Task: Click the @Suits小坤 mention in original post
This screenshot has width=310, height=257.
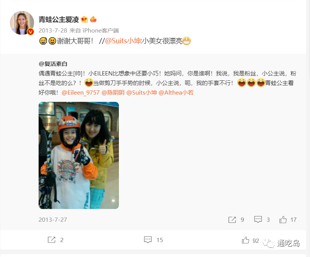Action: [x=141, y=93]
